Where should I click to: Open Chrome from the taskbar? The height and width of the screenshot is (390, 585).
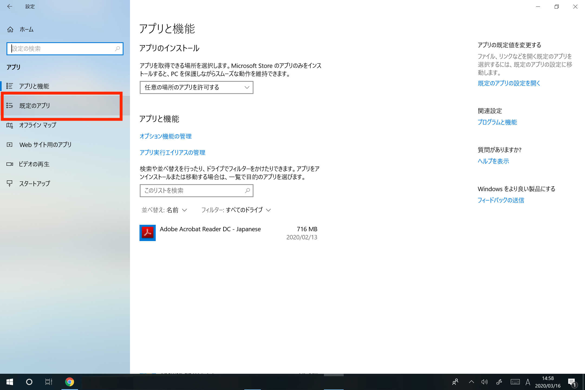click(70, 382)
